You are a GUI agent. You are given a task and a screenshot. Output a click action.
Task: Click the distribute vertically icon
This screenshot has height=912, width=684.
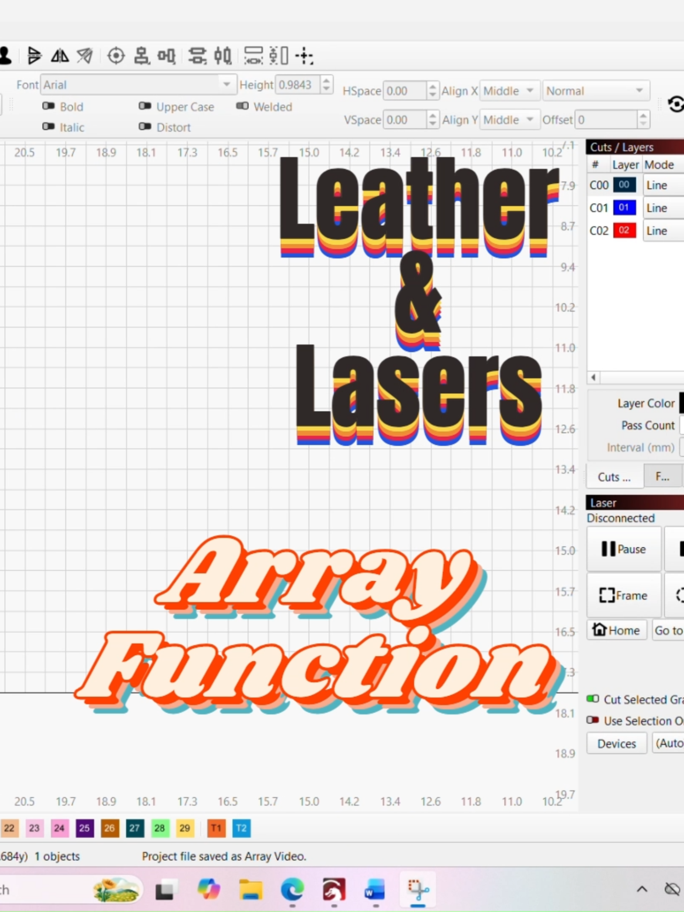(197, 56)
